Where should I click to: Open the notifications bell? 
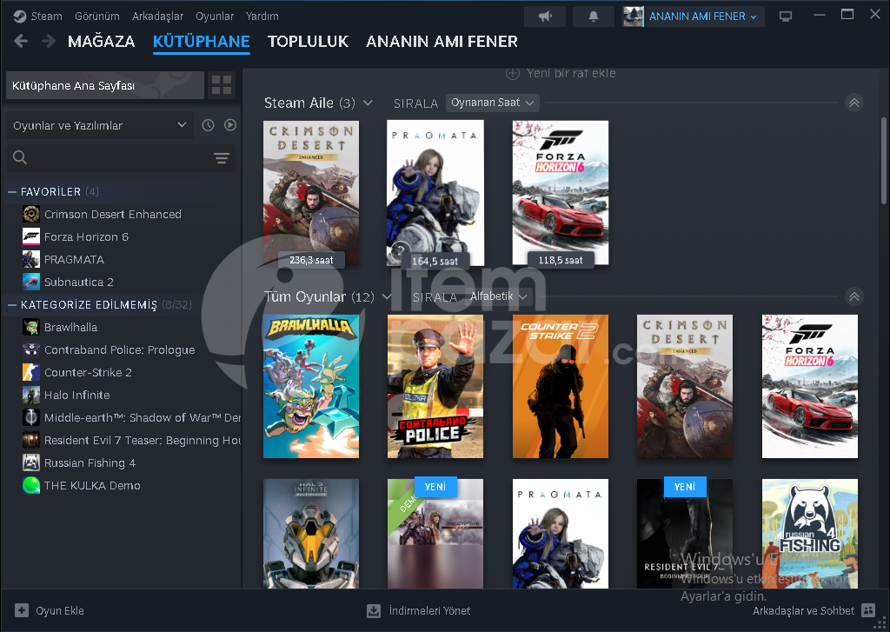tap(594, 17)
